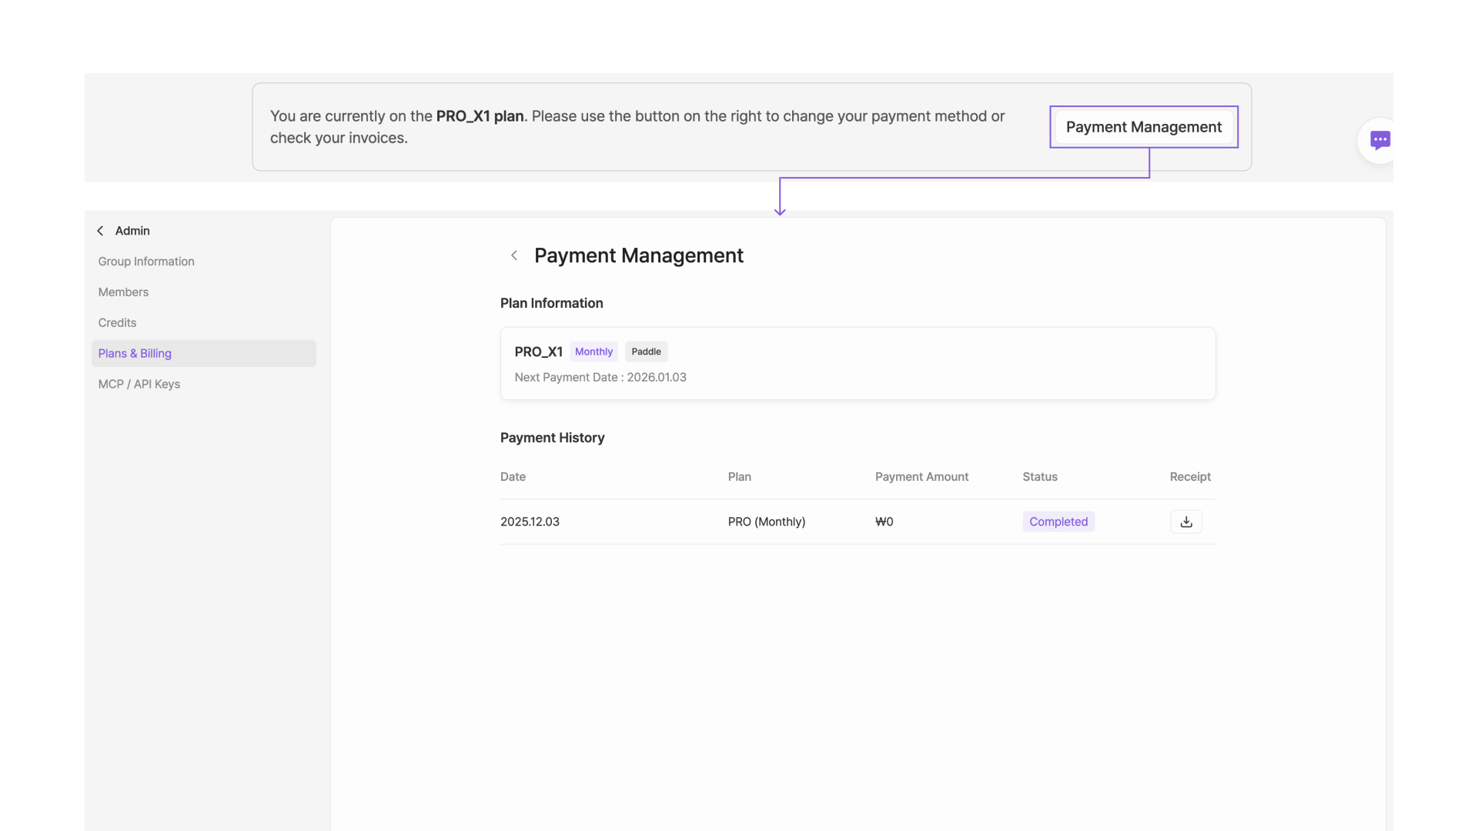Select Members in admin sidebar
1478x831 pixels.
[123, 292]
